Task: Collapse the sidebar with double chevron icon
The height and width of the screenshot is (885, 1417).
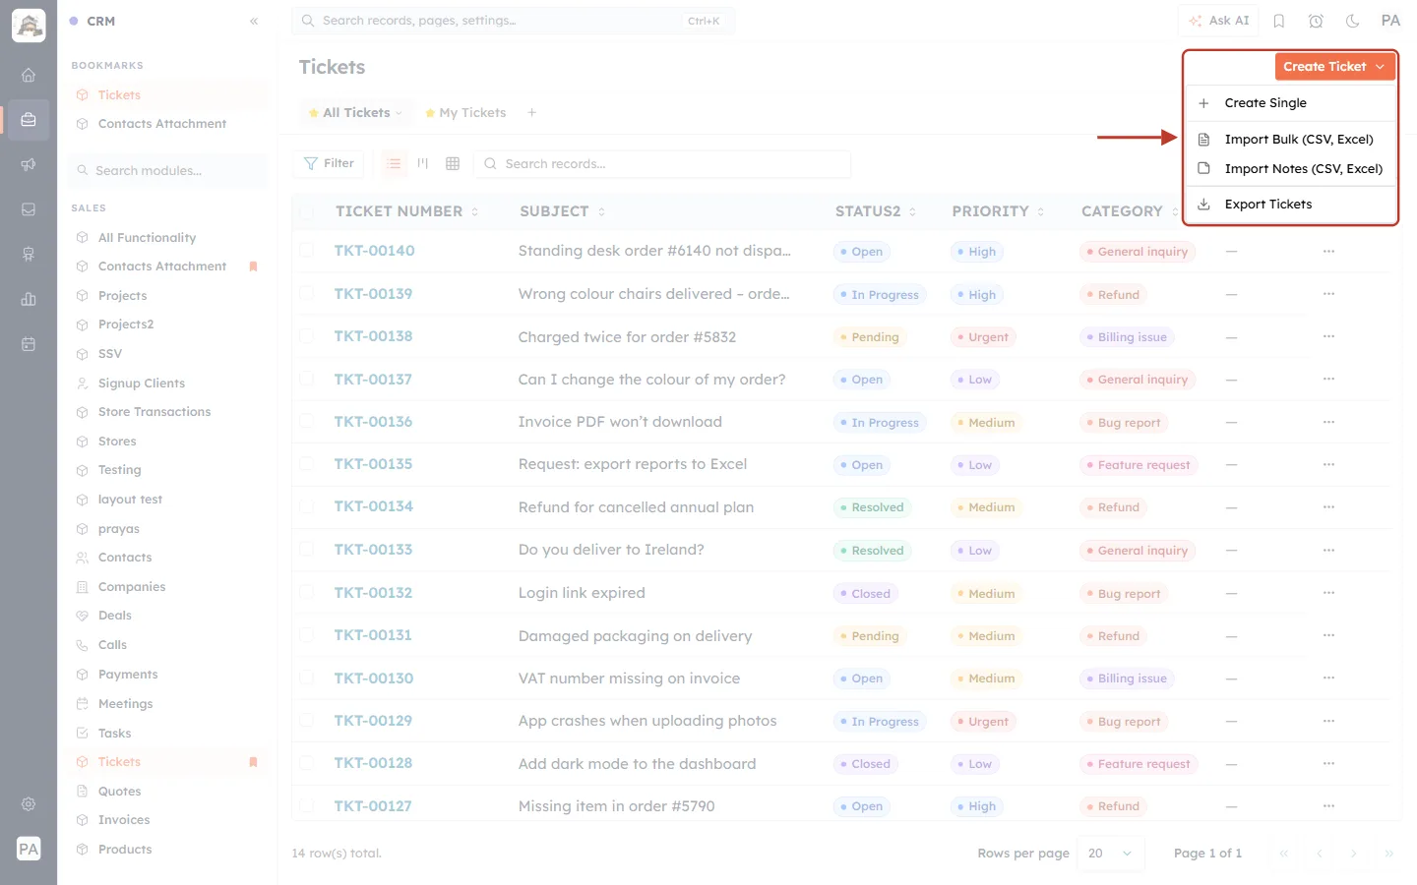Action: click(x=254, y=21)
